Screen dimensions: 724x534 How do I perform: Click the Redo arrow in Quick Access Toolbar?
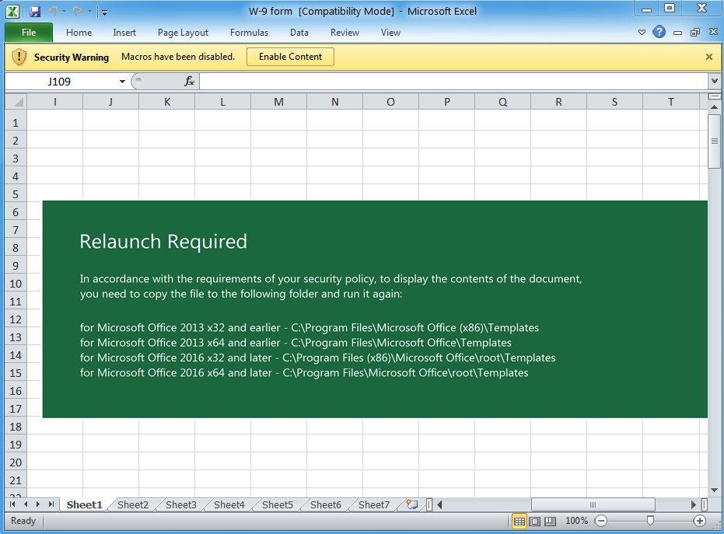tap(78, 12)
